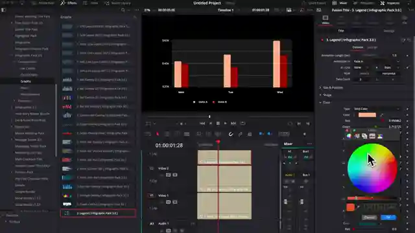Select the Video tab in Inspector
Viewport: 415px width, 233px height.
[x=326, y=20]
